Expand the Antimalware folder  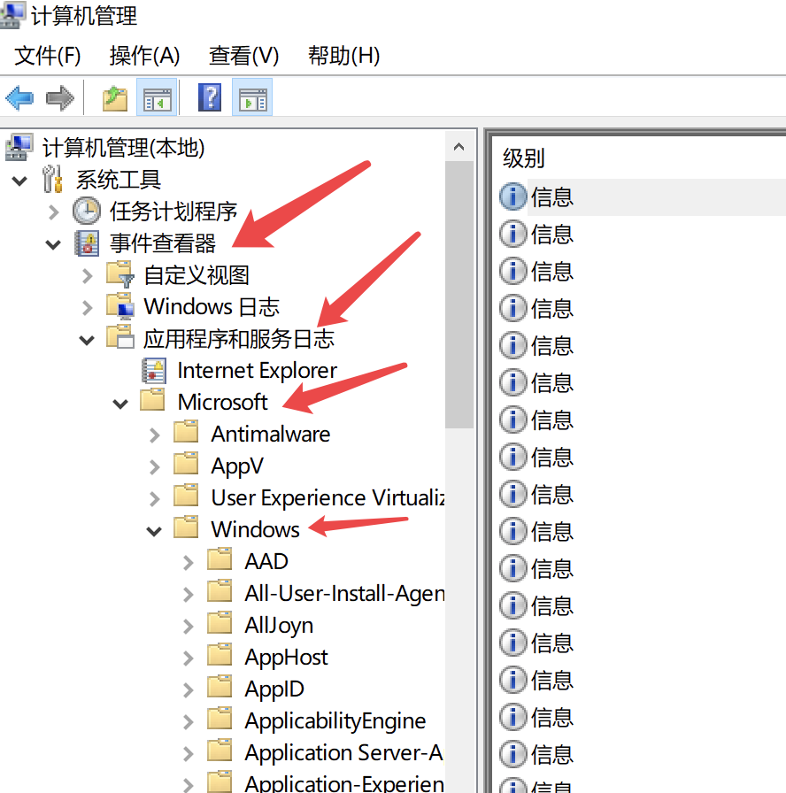click(154, 435)
